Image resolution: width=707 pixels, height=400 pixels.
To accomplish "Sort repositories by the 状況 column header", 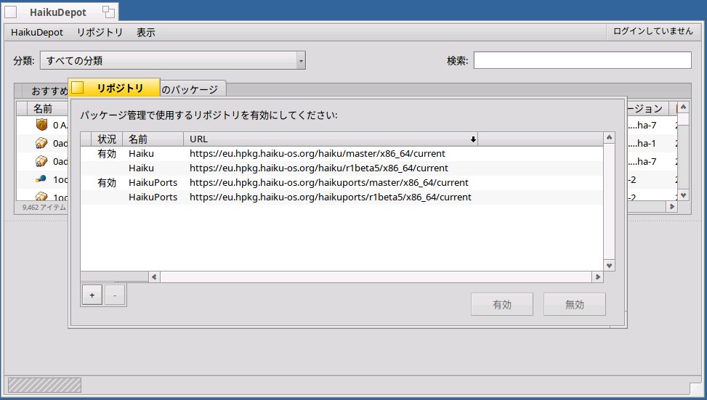I will click(x=107, y=139).
